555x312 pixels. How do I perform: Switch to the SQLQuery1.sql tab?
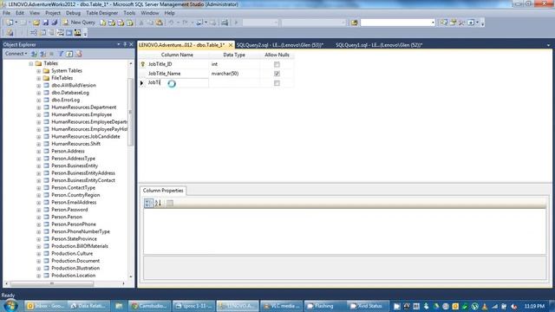379,45
